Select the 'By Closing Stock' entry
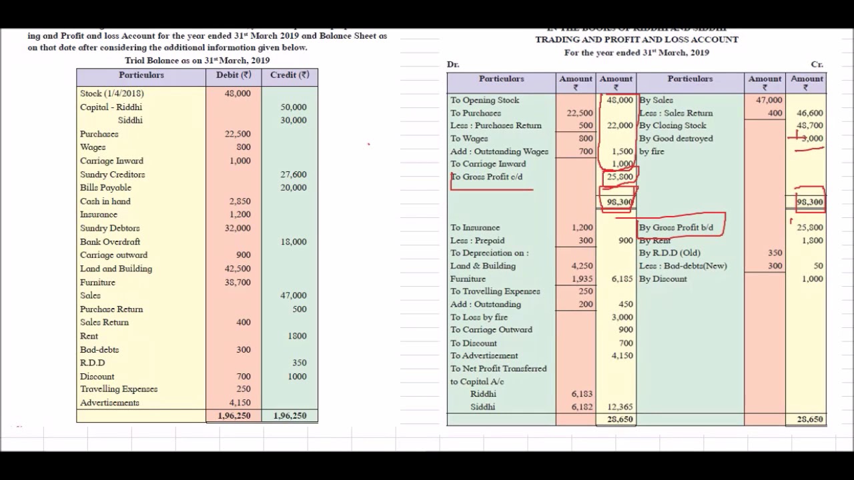The image size is (854, 480). pyautogui.click(x=673, y=125)
